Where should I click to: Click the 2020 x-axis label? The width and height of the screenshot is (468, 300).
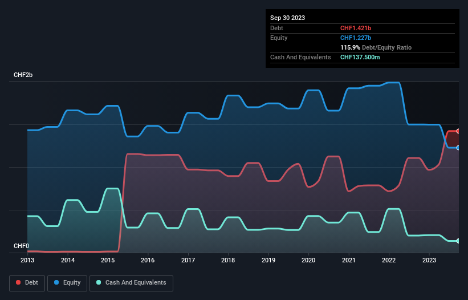(308, 260)
